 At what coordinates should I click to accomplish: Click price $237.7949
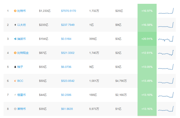coord(68,25)
